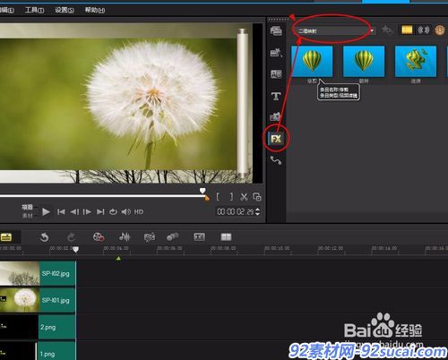Click the orange globe get-more-content icon
Viewport: 448px width, 360px height.
pyautogui.click(x=440, y=30)
